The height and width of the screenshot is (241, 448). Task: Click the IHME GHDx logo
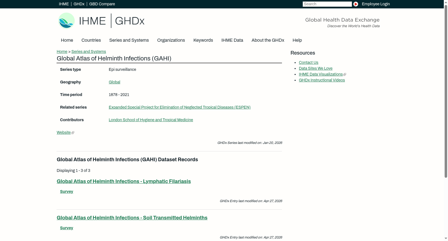[101, 21]
